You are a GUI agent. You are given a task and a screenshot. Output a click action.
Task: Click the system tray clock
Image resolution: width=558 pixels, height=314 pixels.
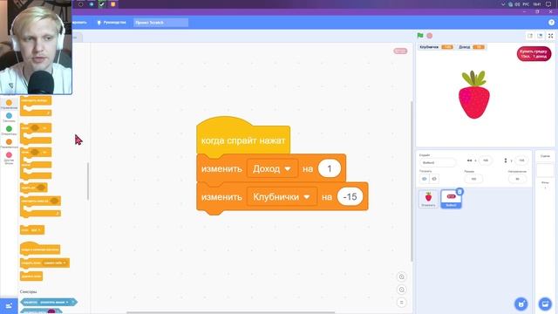(x=537, y=4)
